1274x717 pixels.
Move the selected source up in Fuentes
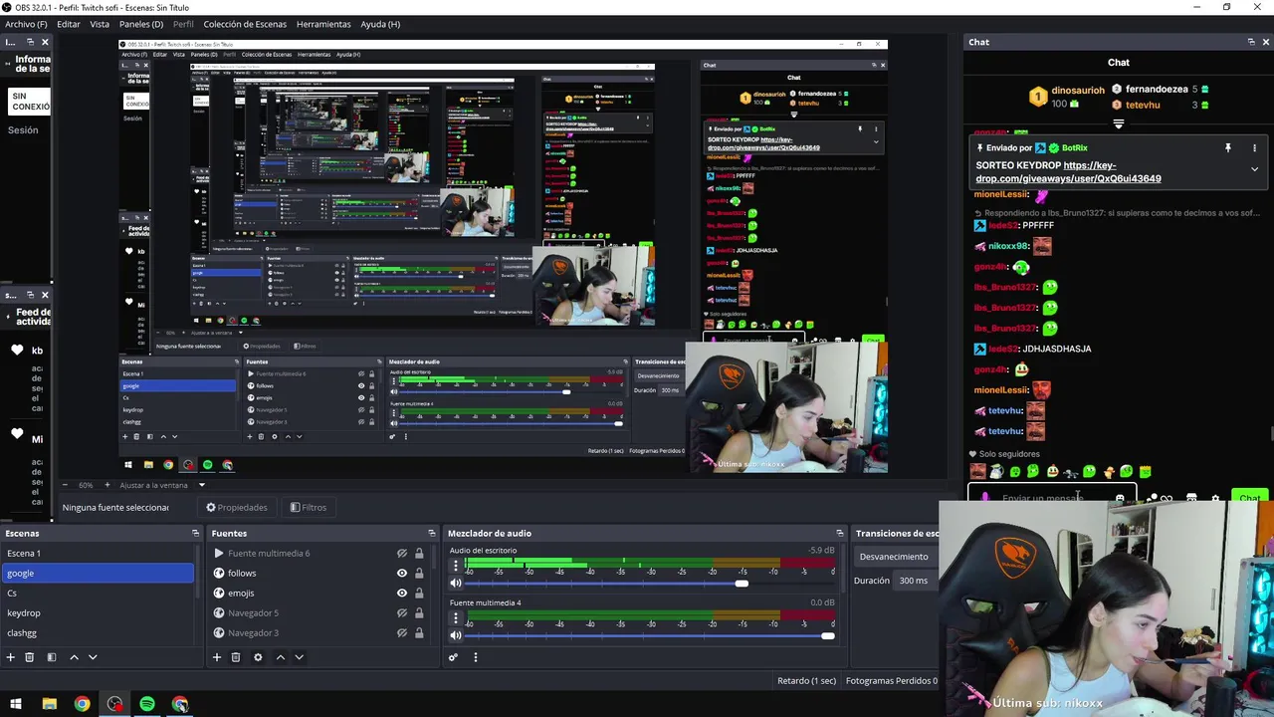point(280,657)
